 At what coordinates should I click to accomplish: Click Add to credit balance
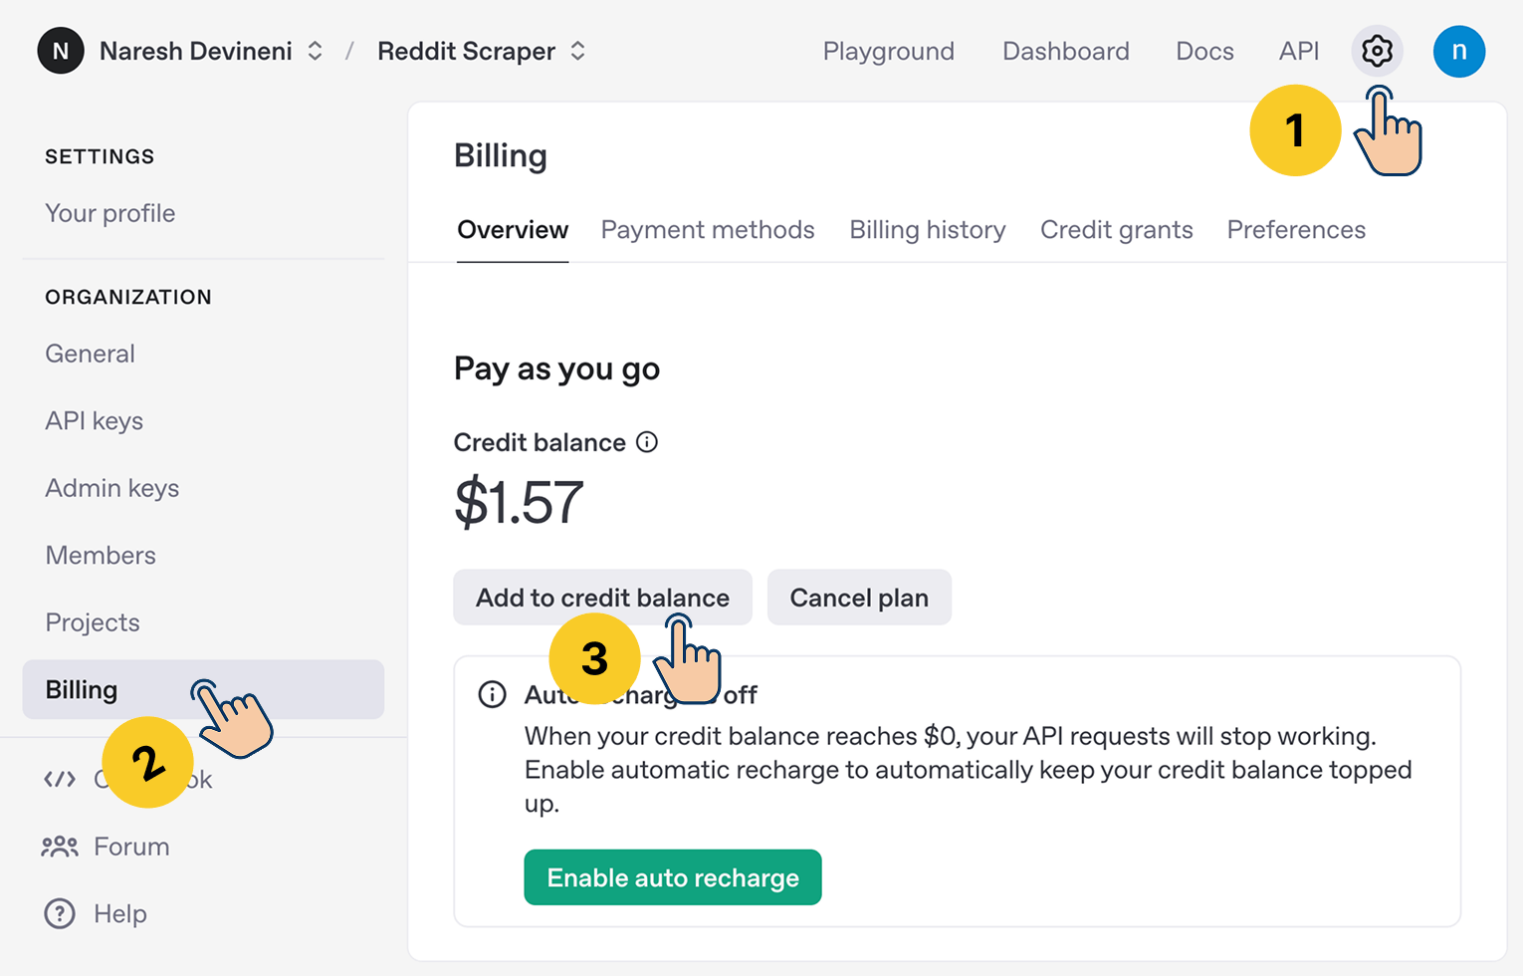[x=602, y=598]
